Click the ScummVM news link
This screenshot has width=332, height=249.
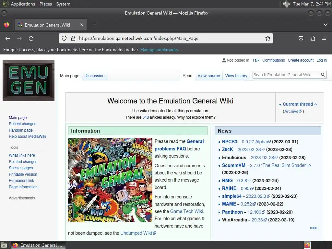233,165
